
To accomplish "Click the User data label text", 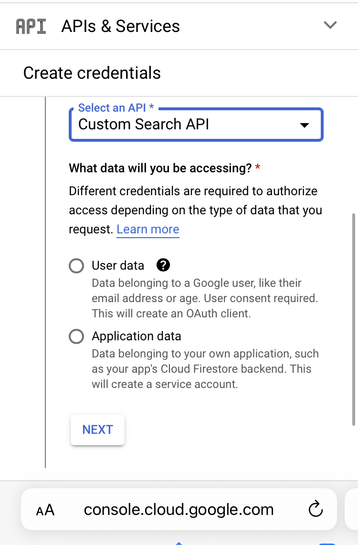I will point(118,265).
